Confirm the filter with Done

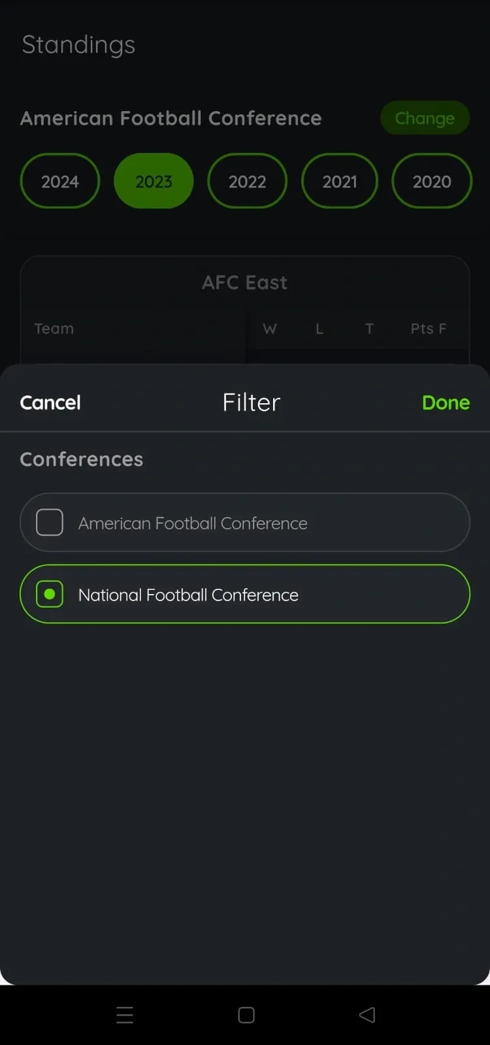click(446, 403)
